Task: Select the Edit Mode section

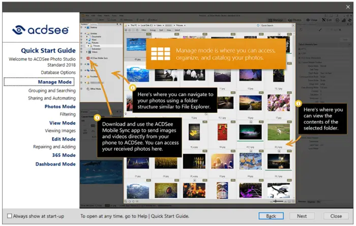Action: tap(64, 139)
